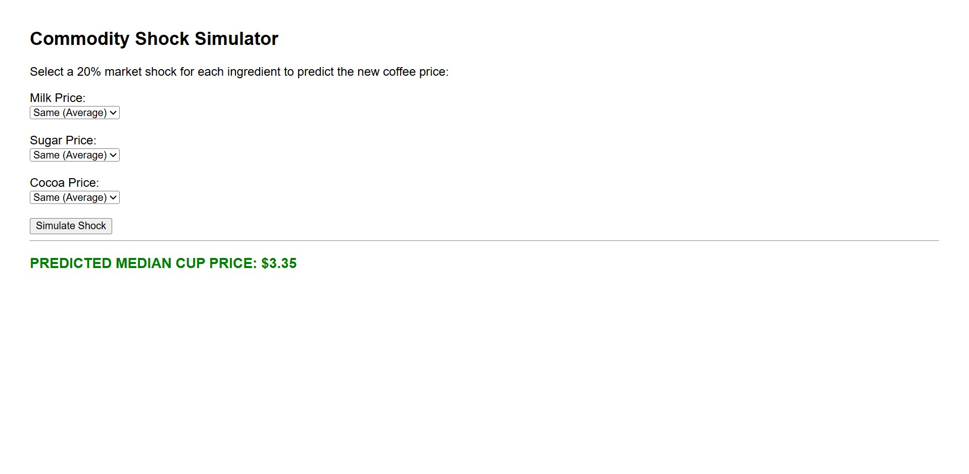Open the Milk Price dropdown
This screenshot has height=474, width=969.
(x=74, y=113)
